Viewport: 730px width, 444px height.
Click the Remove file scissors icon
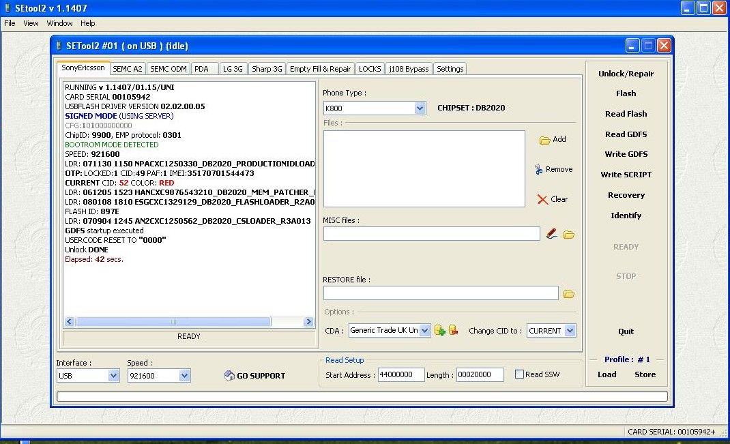click(x=539, y=169)
